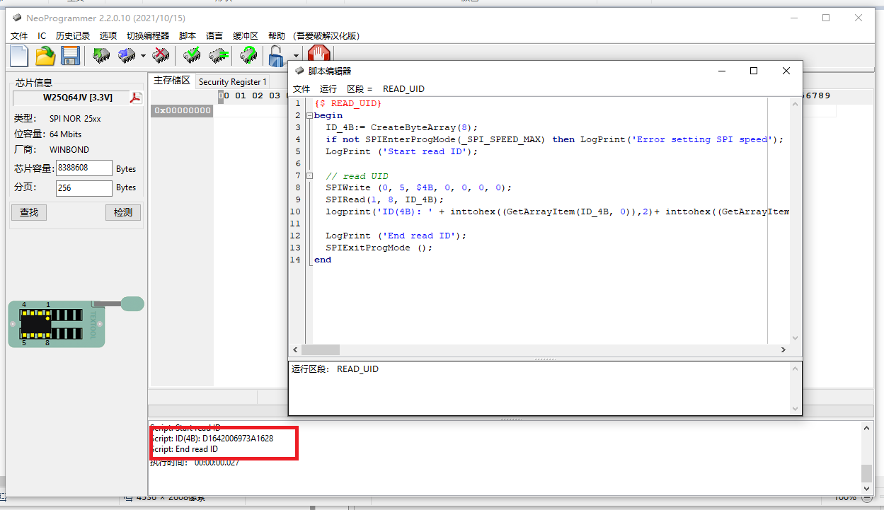Click the Read chip icon
The height and width of the screenshot is (510, 884).
pyautogui.click(x=101, y=55)
